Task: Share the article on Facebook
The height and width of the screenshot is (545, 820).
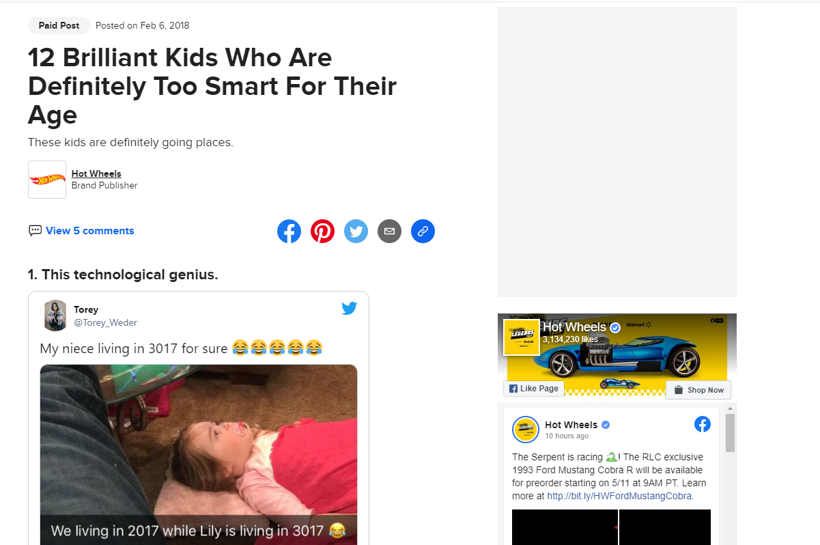Action: coord(289,232)
